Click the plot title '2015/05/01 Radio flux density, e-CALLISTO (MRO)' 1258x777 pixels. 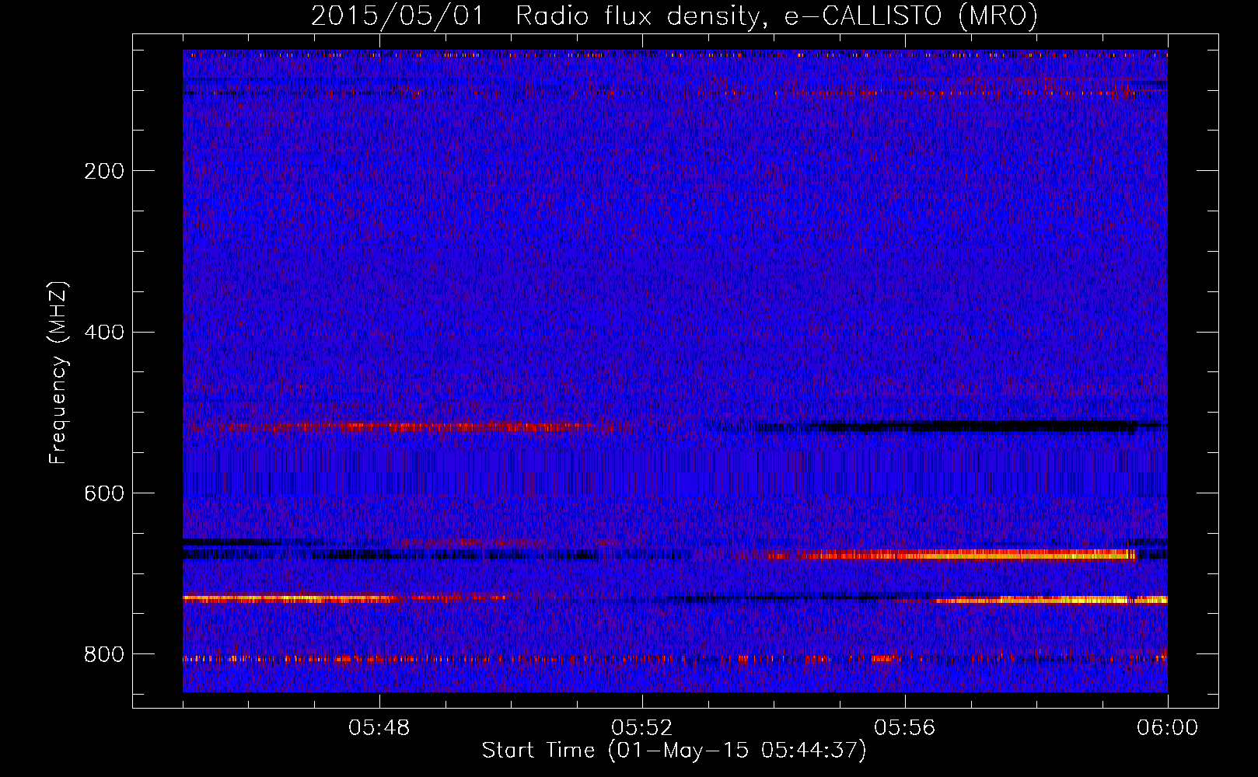[674, 16]
